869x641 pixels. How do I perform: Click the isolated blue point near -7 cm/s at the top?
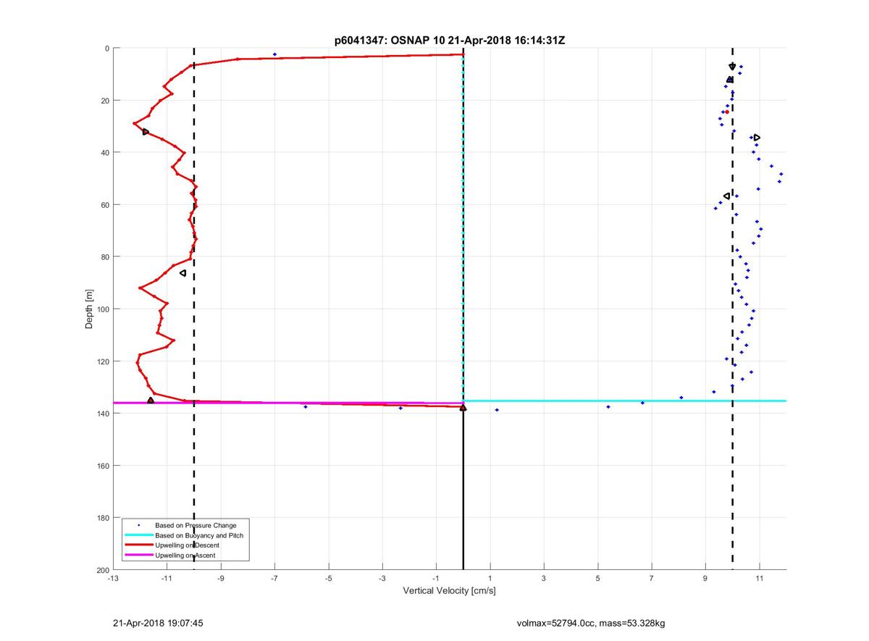[274, 54]
